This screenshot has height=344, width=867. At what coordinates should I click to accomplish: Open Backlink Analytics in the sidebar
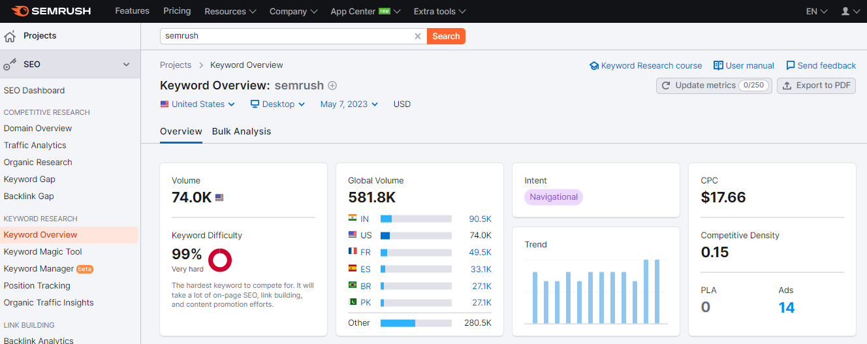(39, 339)
